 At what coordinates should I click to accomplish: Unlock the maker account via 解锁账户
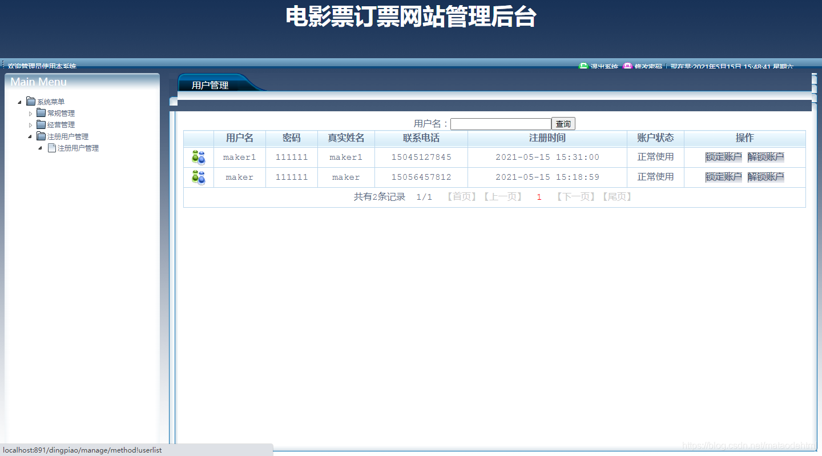pyautogui.click(x=766, y=177)
